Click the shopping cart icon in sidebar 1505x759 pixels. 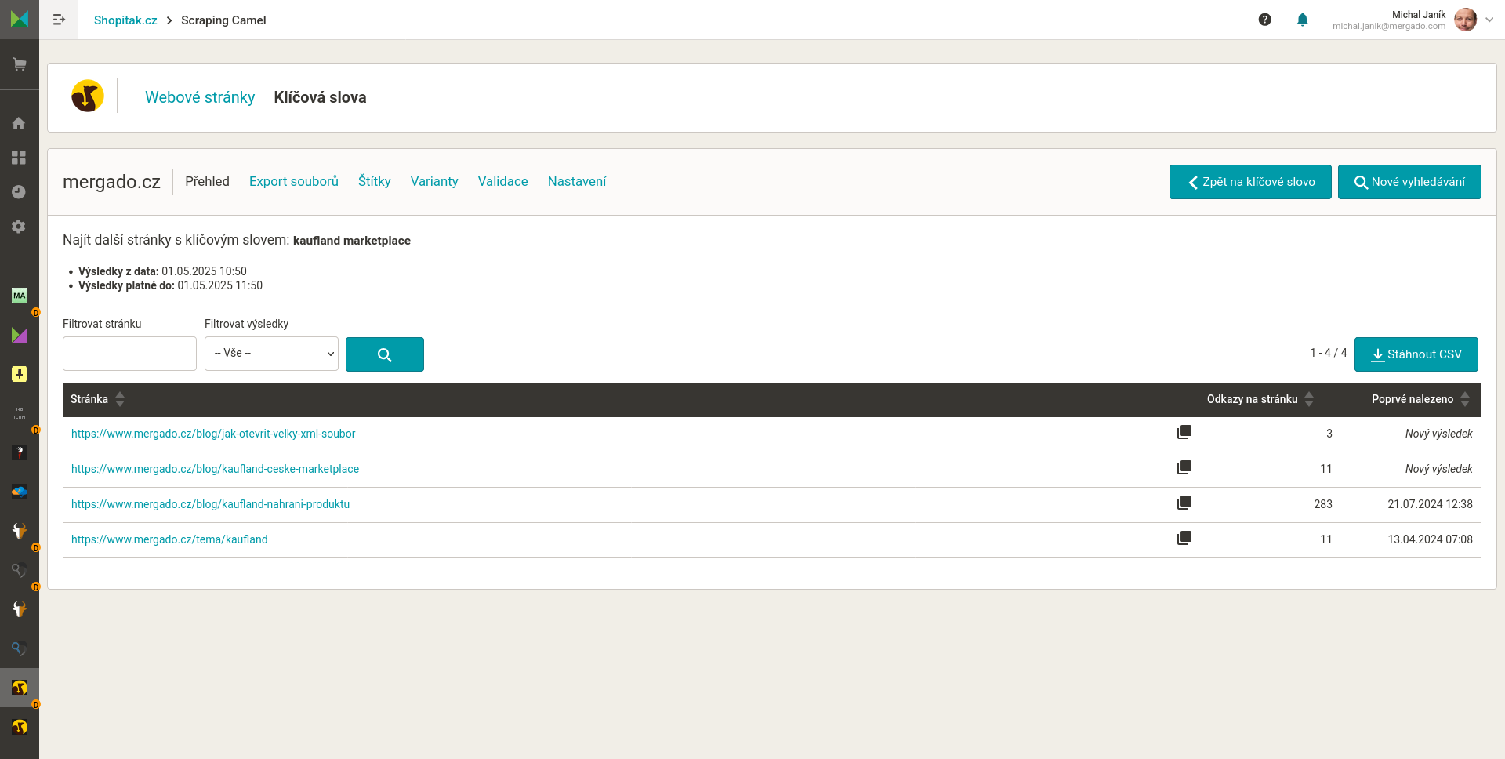[x=20, y=64]
